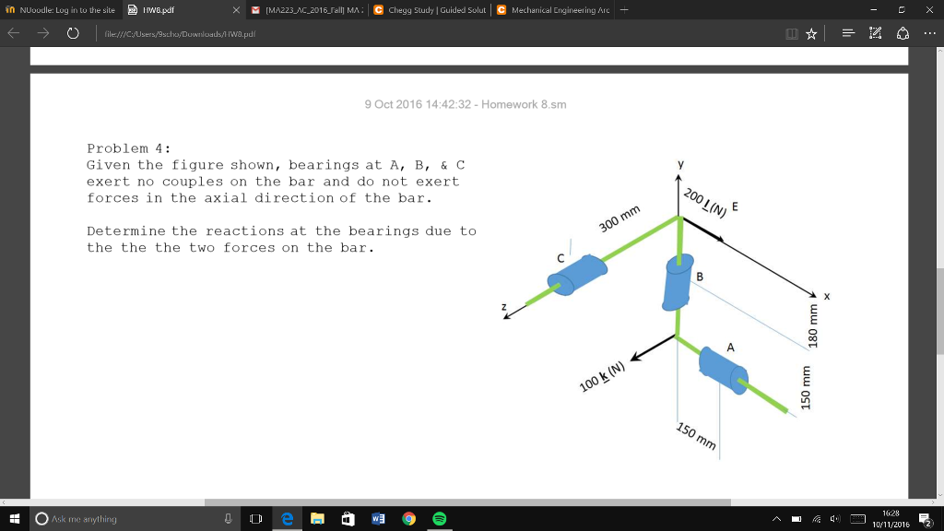Open File Explorer from the taskbar

(x=317, y=519)
